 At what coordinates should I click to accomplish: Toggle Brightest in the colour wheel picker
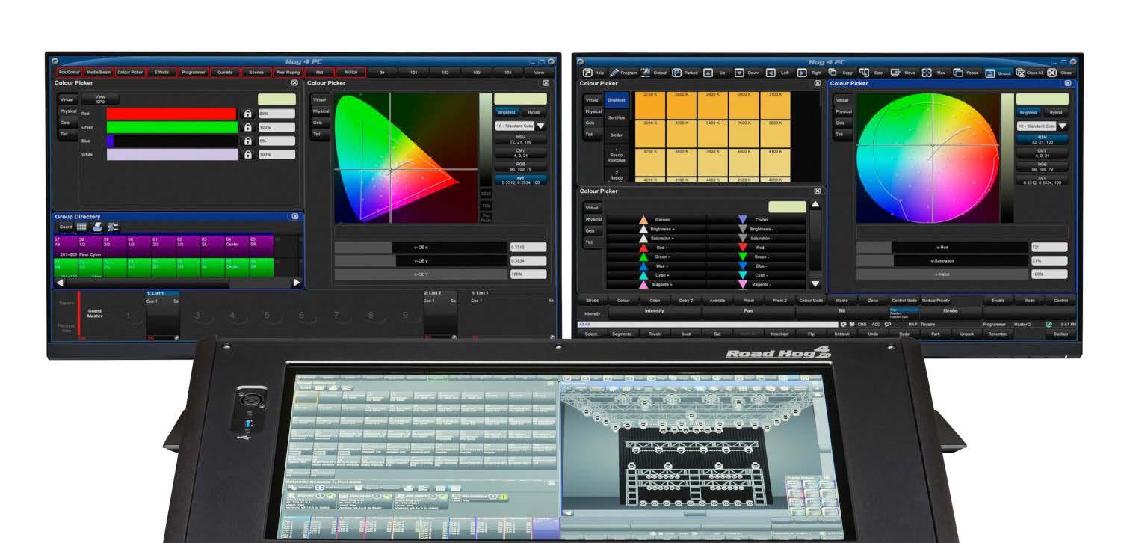point(1028,112)
